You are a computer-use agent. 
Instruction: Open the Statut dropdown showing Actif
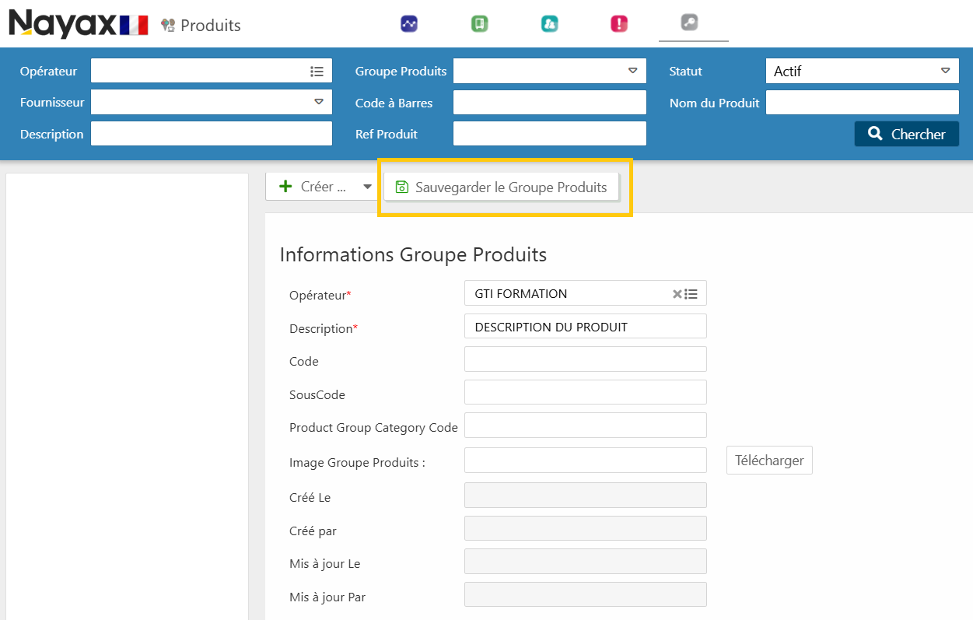click(x=945, y=71)
